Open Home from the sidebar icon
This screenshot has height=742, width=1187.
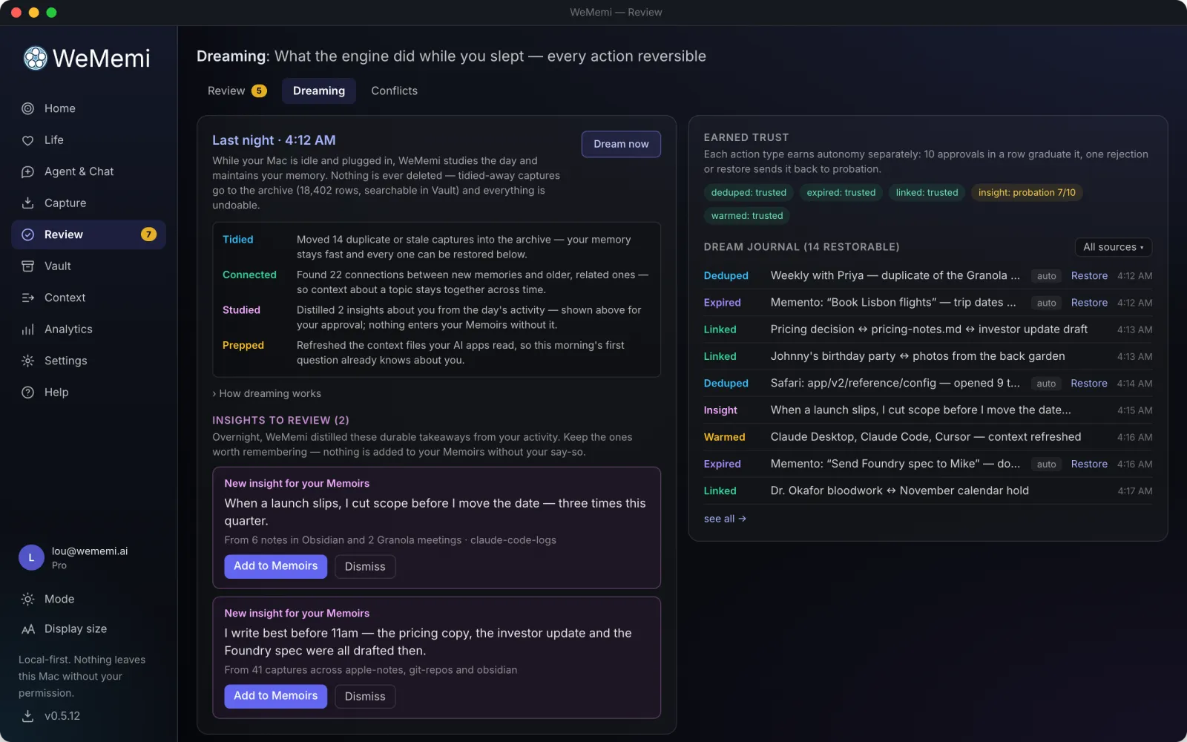28,108
